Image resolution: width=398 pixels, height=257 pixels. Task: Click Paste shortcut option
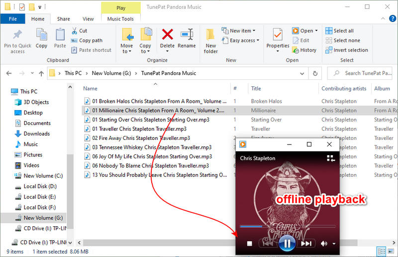coord(92,50)
